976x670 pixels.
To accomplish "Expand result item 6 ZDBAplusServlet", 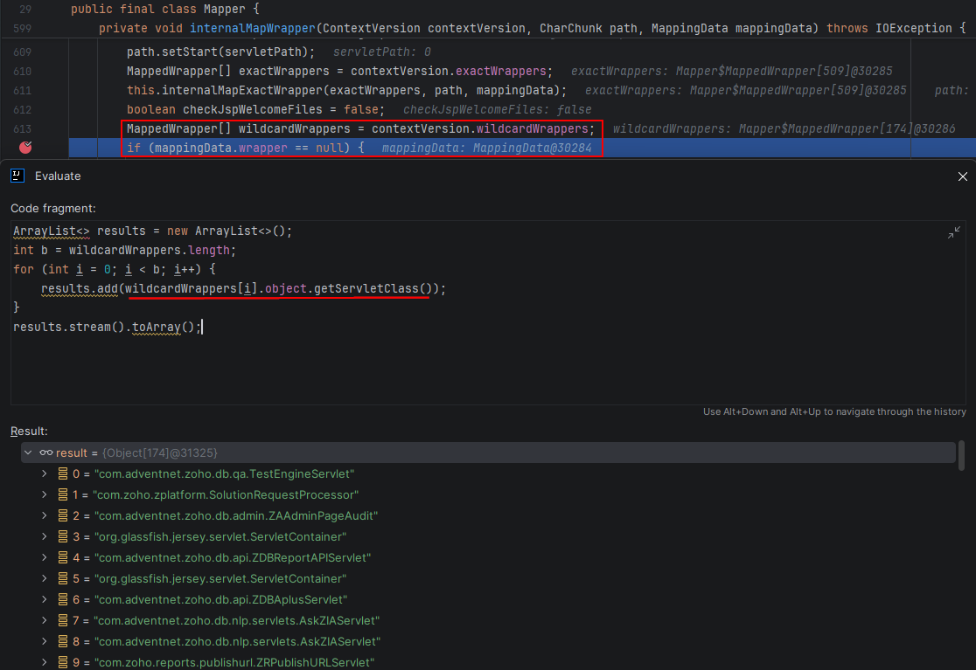I will point(45,600).
